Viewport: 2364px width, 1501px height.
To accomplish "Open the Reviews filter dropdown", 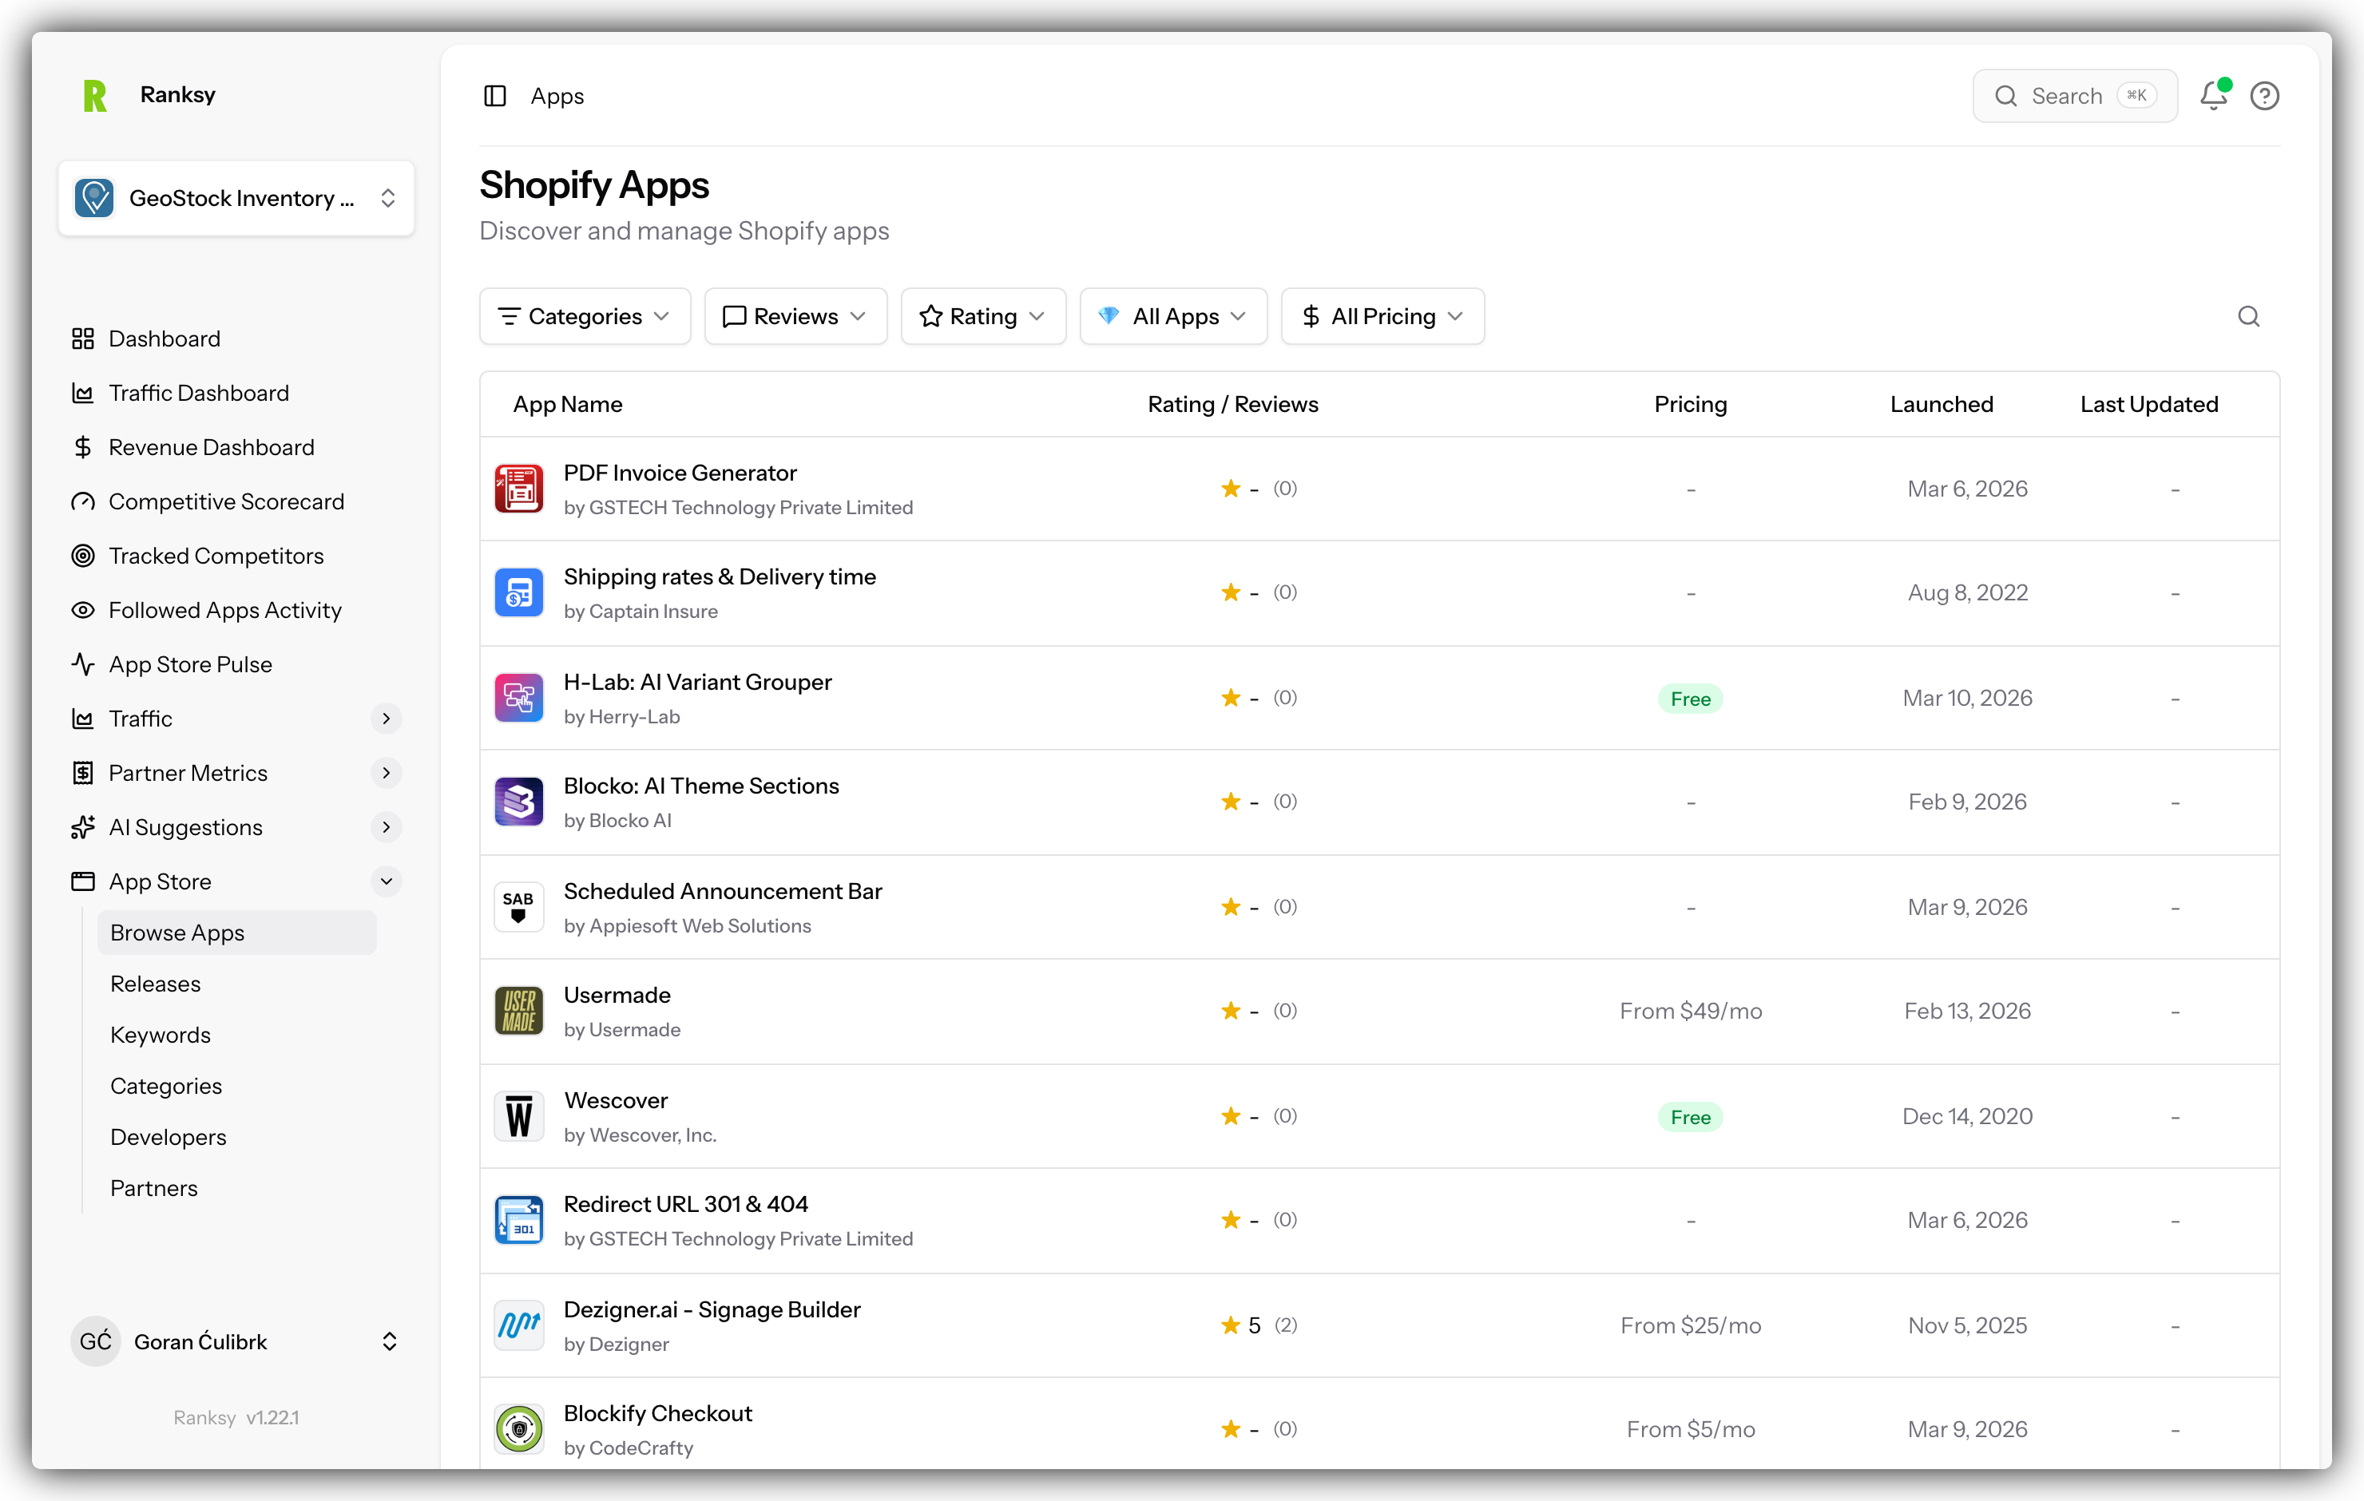I will [795, 316].
